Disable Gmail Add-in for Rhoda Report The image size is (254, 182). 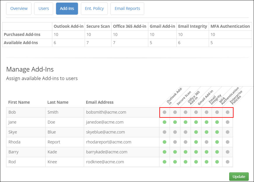[196, 142]
